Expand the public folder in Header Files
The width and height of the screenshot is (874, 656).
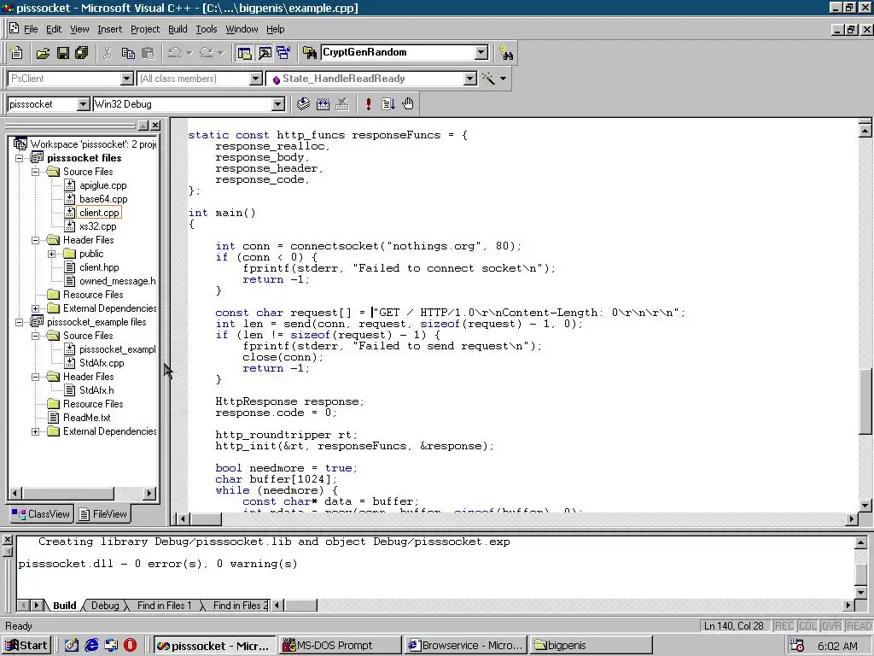[x=52, y=254]
